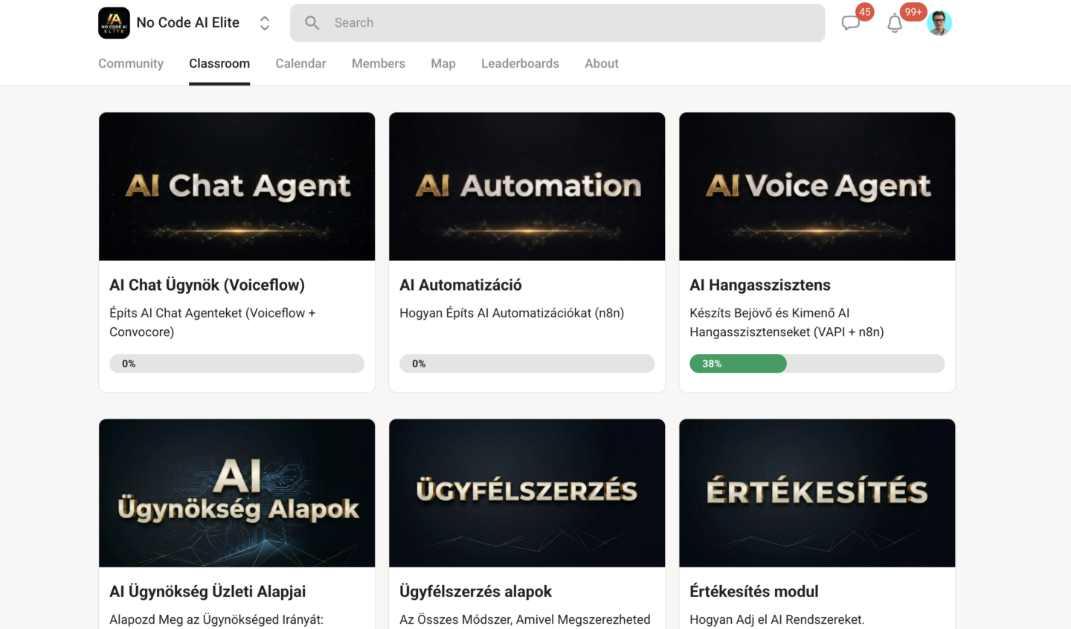The image size is (1071, 629).
Task: Open the AI Voice Agent course thumbnail
Action: pyautogui.click(x=817, y=187)
